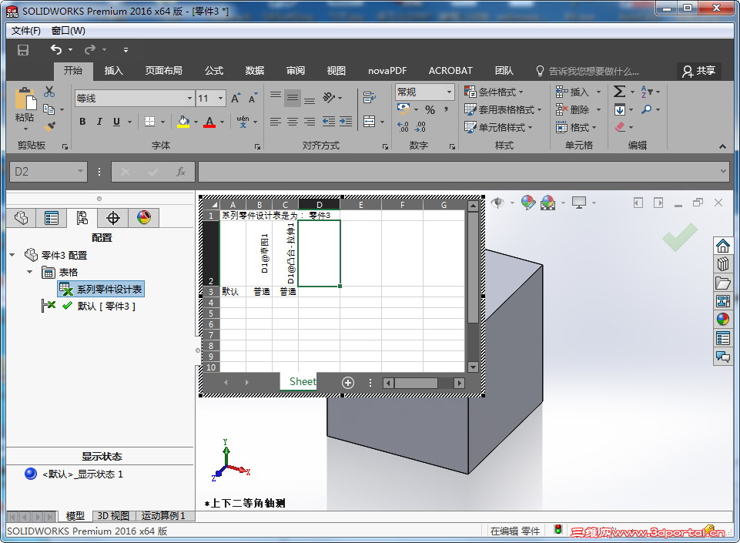The width and height of the screenshot is (740, 543).
Task: Click the 格式 cells button
Action: coord(576,127)
